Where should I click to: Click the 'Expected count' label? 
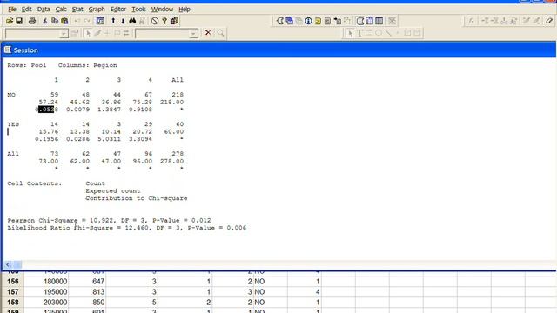(x=113, y=191)
